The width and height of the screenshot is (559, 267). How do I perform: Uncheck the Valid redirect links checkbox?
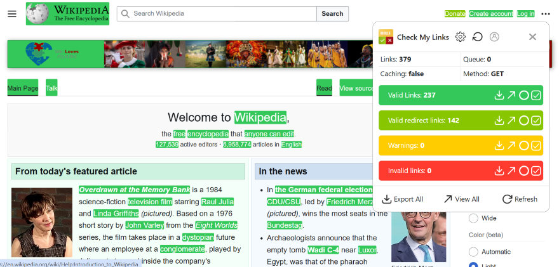click(x=536, y=120)
